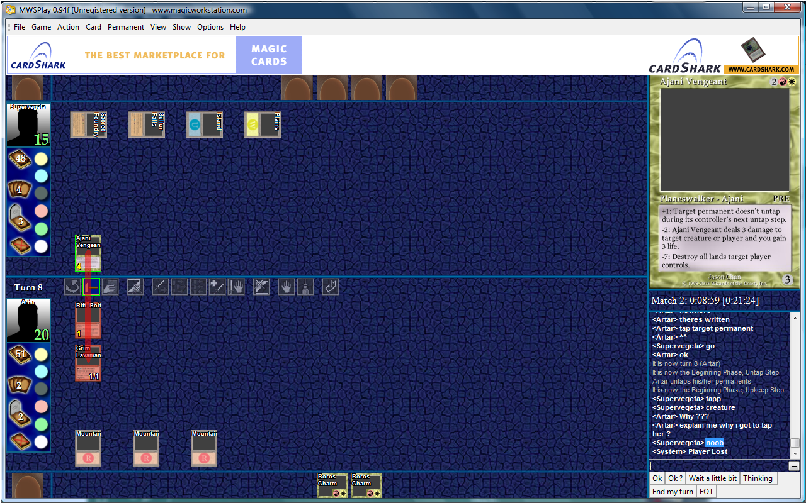Select the highlighted Upkeep Step phase icon

pyautogui.click(x=91, y=287)
